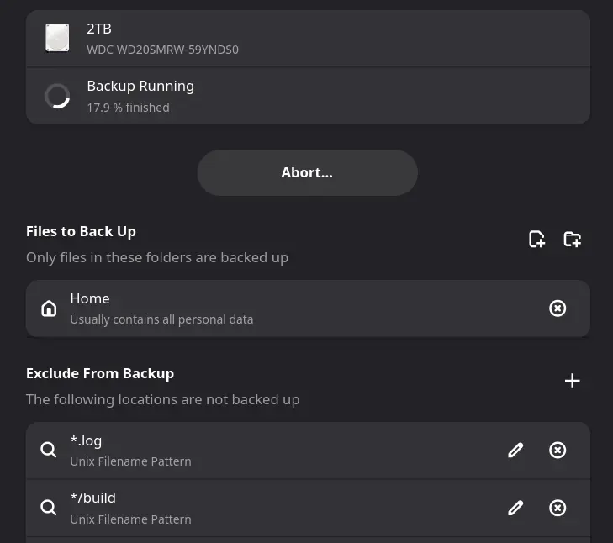Click the search icon beside */build
Viewport: 613px width, 543px height.
coord(49,508)
